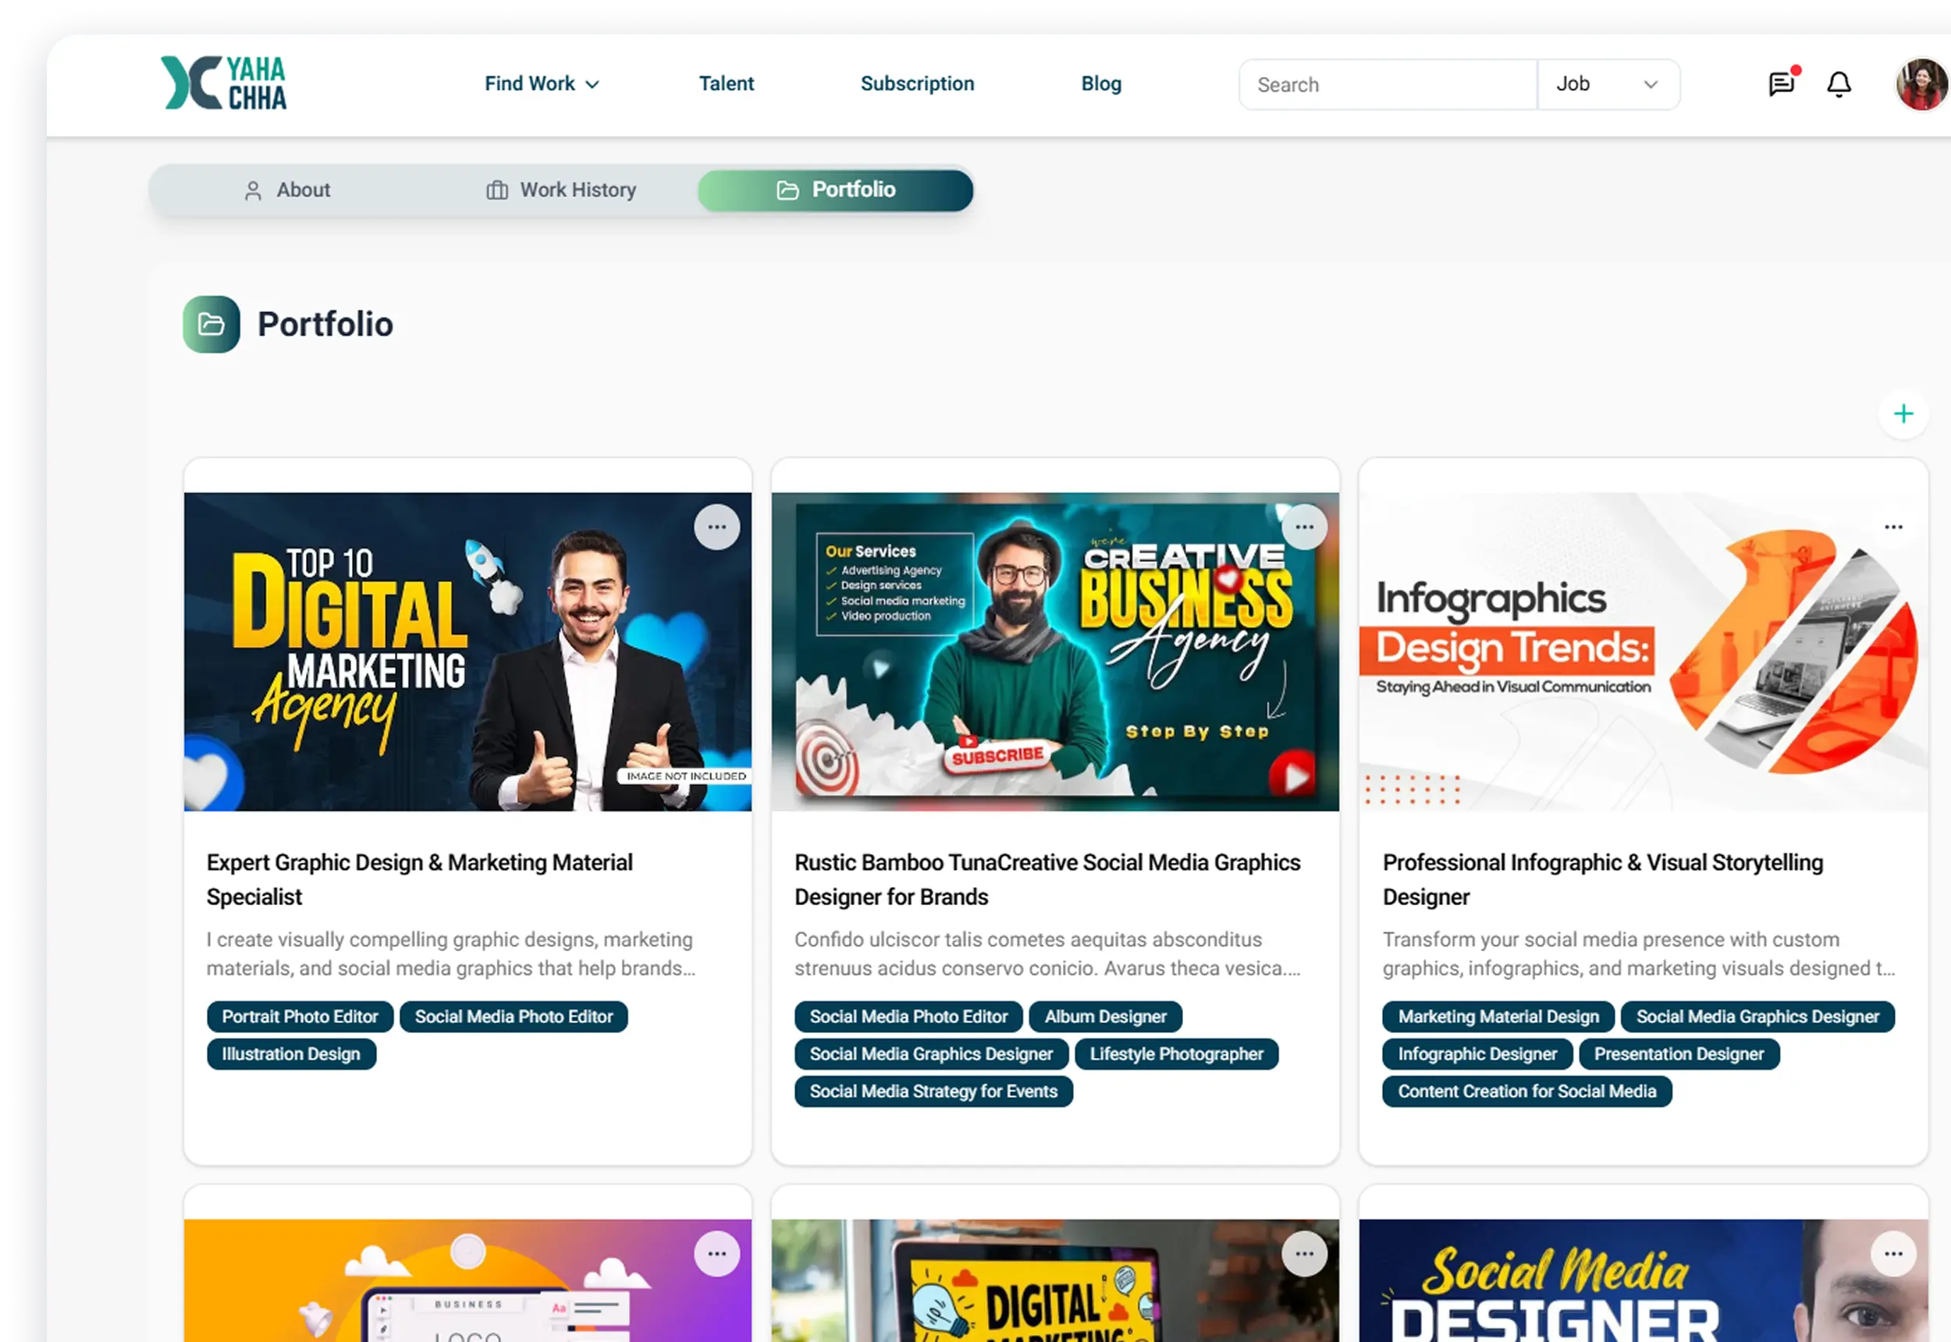Open the user profile avatar
1951x1342 pixels.
(x=1921, y=84)
